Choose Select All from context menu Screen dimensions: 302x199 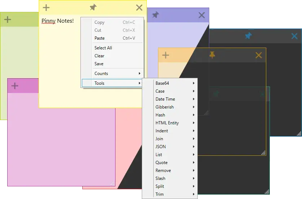[103, 48]
